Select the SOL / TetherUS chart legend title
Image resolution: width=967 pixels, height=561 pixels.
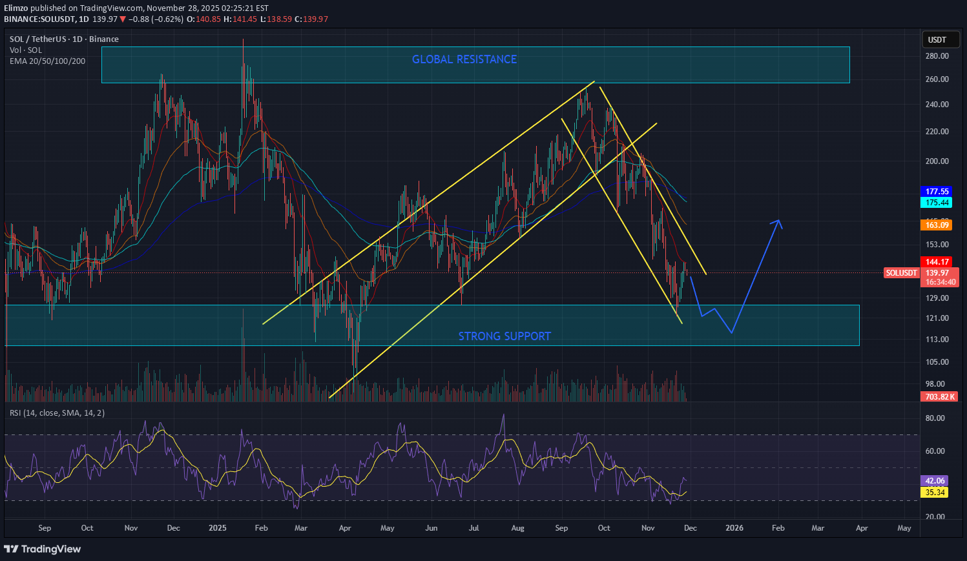point(64,39)
